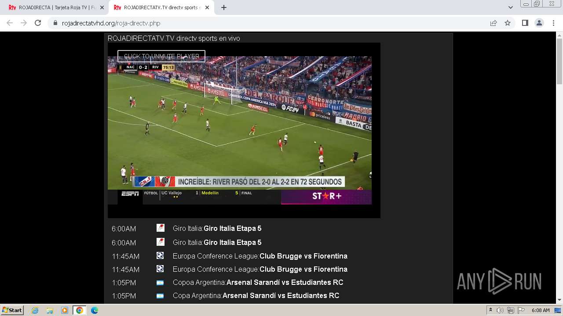Open the Chrome profile menu
Viewport: 563px width, 316px height.
(x=539, y=23)
